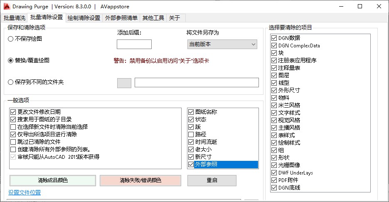This screenshot has height=202, width=389.
Task: Check the 路径 column checkbox
Action: (191, 134)
